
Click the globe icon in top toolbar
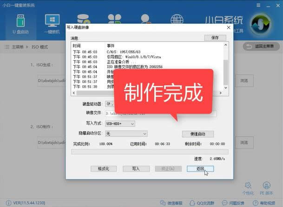pyautogui.click(x=177, y=19)
